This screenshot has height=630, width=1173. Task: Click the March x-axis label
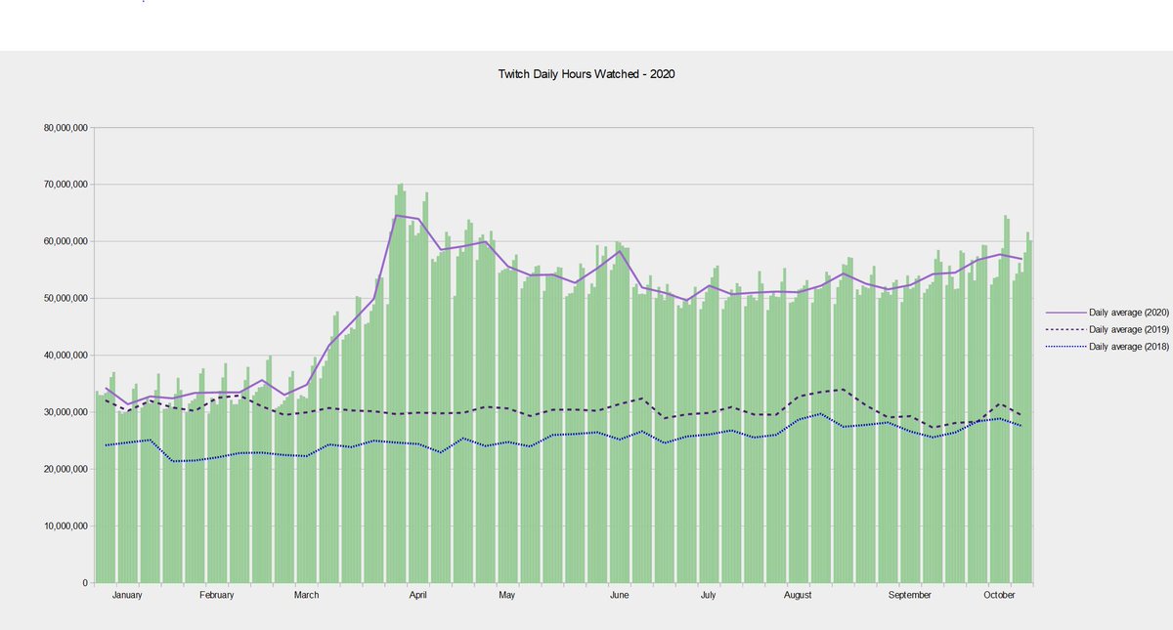[x=306, y=595]
